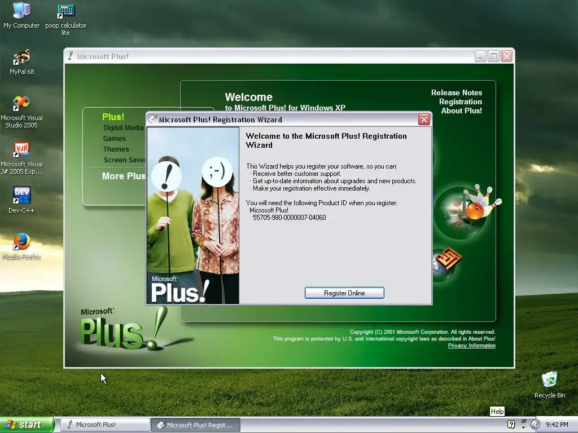The image size is (578, 433).
Task: Switch to Microsoft Plus! taskbar button
Action: pyautogui.click(x=104, y=425)
